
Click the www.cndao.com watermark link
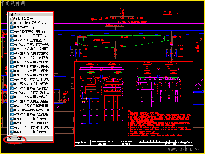pyautogui.click(x=184, y=149)
